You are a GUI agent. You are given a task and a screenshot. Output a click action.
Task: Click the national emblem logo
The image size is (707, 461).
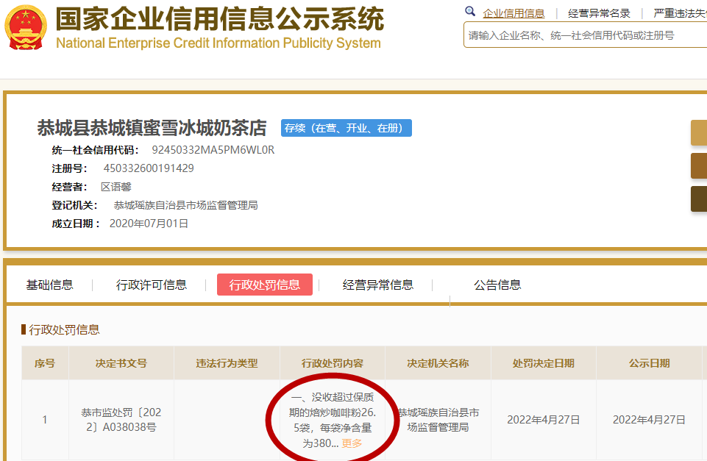click(x=25, y=27)
